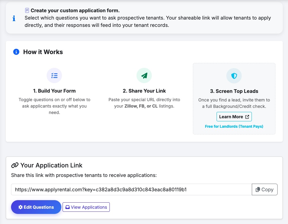This screenshot has width=288, height=224.
Task: Click the document icon beside the banner heading
Action: coord(27,10)
